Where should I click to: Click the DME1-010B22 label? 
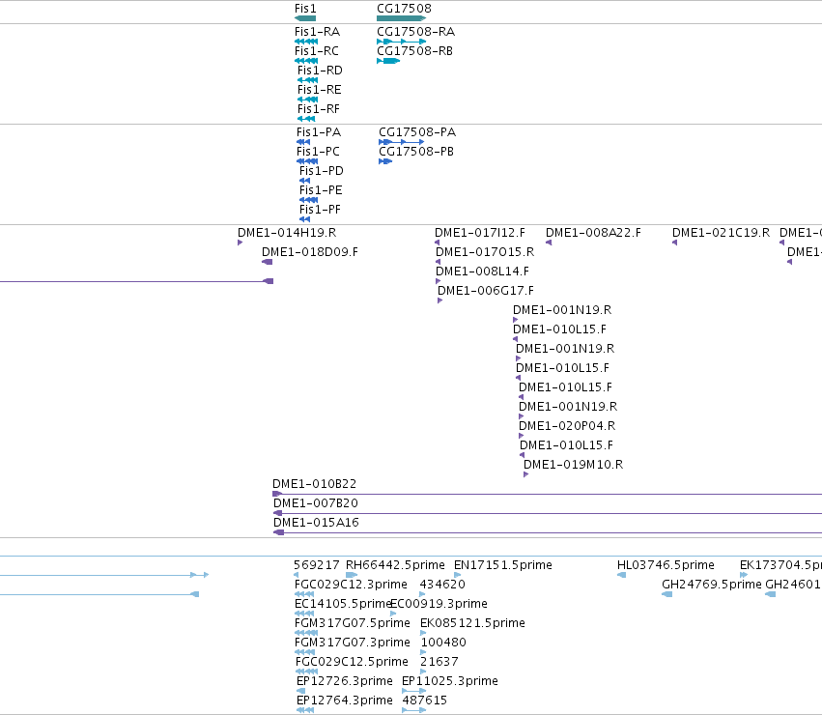click(x=315, y=484)
